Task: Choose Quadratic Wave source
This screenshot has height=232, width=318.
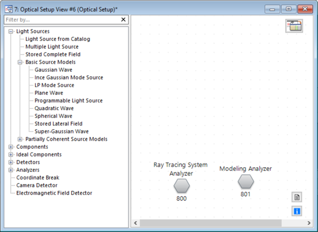Action: pos(54,108)
